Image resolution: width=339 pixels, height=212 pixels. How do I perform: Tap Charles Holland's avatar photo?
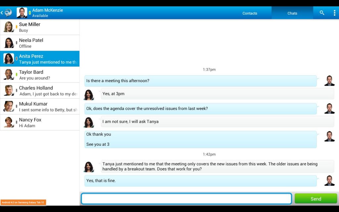[9, 90]
